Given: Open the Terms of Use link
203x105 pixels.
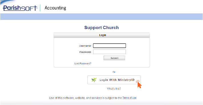Looking at the screenshot, I should click(129, 98).
